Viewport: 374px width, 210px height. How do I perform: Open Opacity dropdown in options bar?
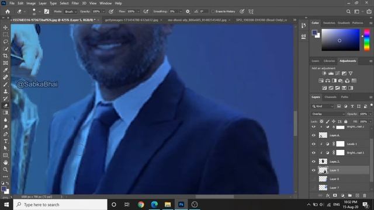103,12
